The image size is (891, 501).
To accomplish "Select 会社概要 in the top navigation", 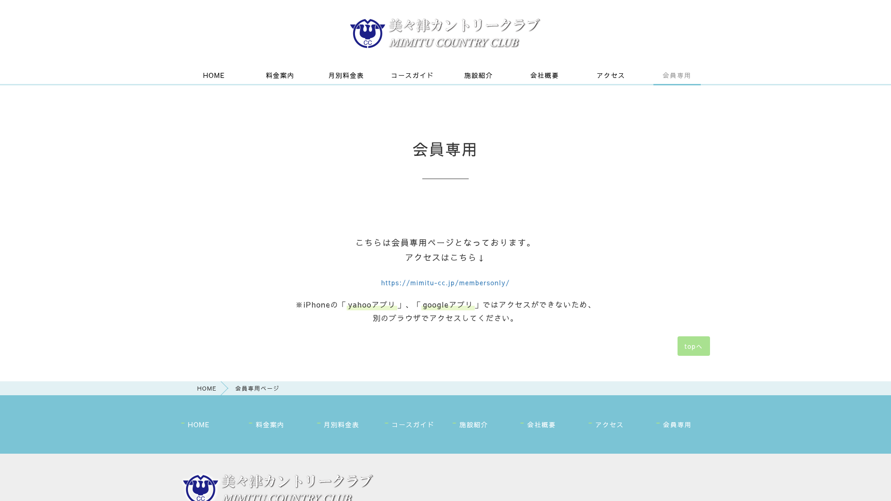I will tap(544, 76).
